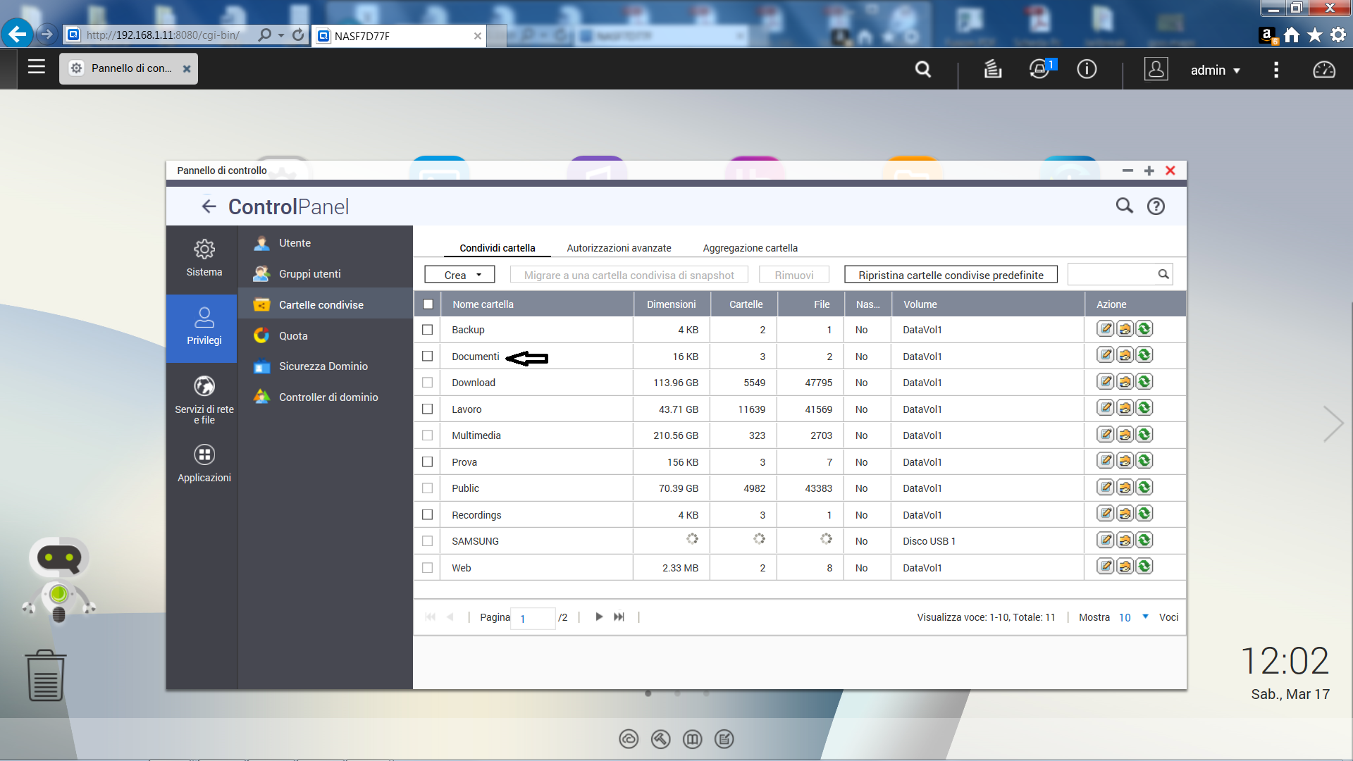Expand the Crea dropdown button

(460, 275)
